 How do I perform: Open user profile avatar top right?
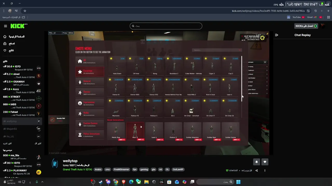323,26
